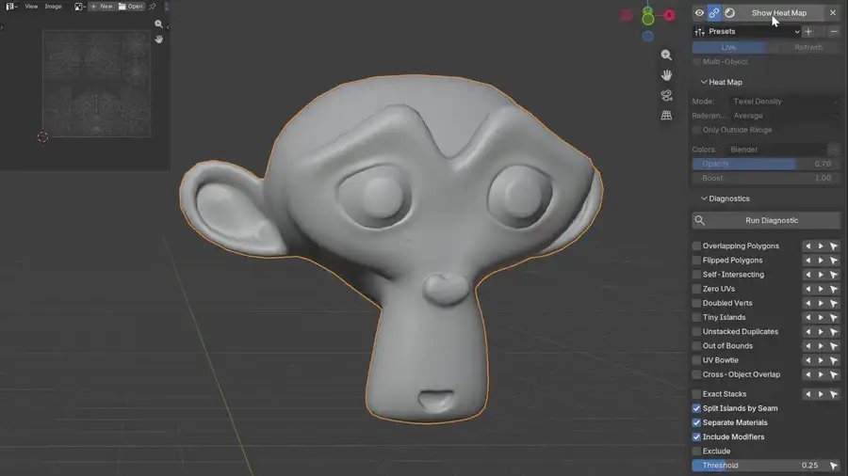Image resolution: width=848 pixels, height=476 pixels.
Task: Click the UV layout thumbnail image
Action: click(x=97, y=83)
